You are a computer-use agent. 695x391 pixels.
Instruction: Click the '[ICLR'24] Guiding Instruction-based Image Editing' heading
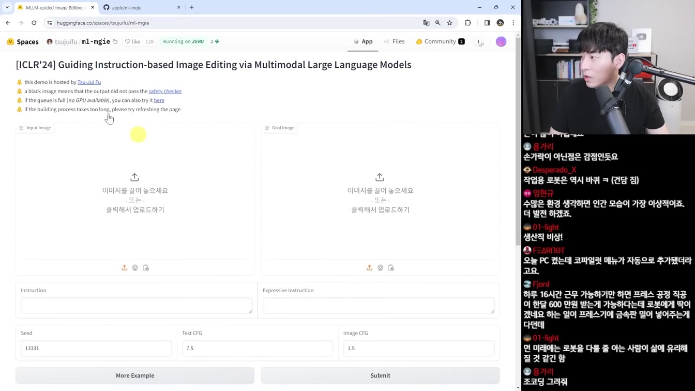tap(214, 65)
